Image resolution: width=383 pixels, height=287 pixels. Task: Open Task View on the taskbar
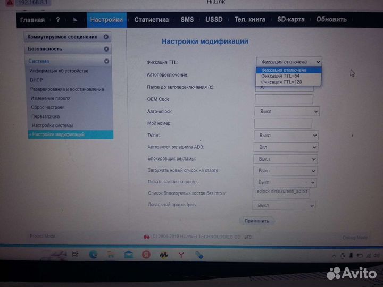[75, 254]
